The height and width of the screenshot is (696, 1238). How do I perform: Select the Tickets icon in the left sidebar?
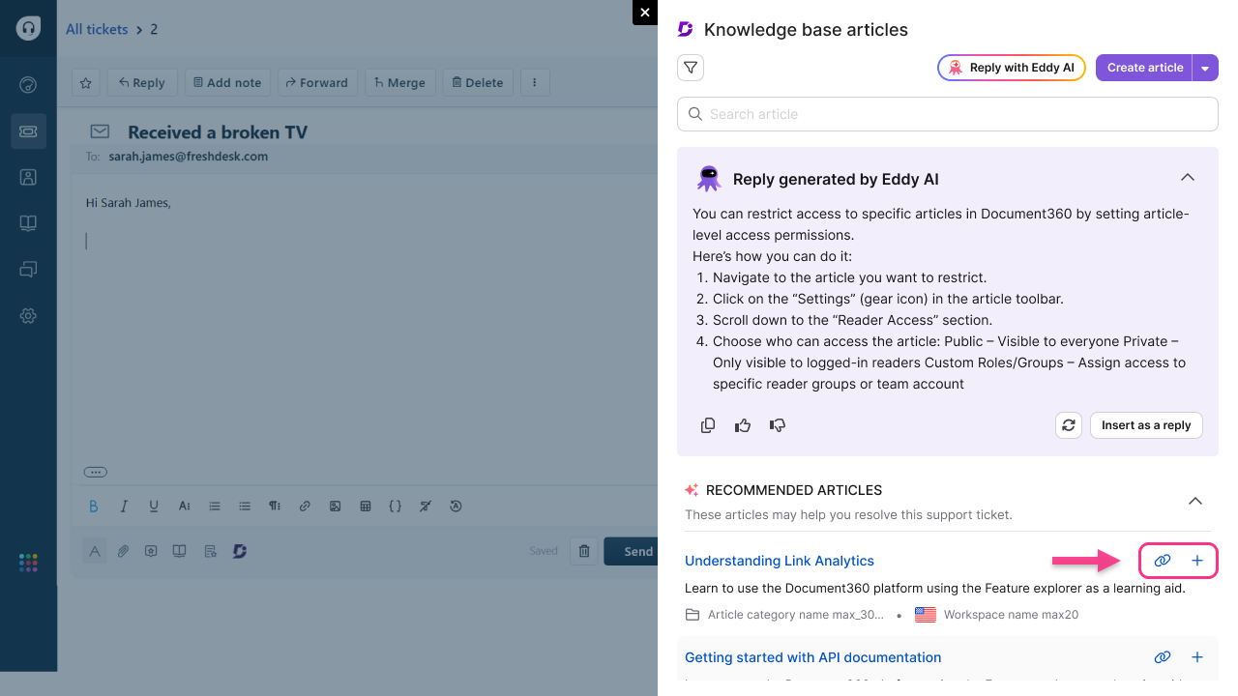point(28,131)
